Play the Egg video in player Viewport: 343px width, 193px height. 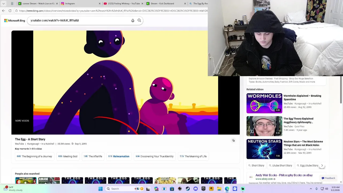click(x=125, y=83)
